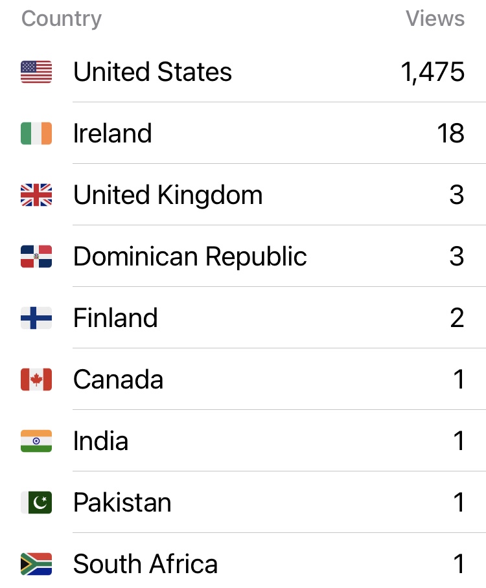The image size is (486, 588).
Task: Select the United Kingdom flag icon
Action: point(36,195)
